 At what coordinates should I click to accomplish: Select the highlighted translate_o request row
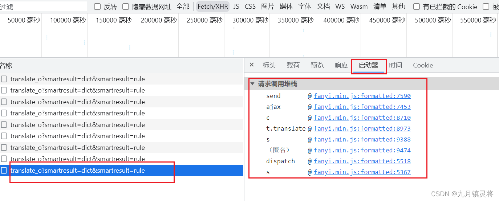pyautogui.click(x=122, y=171)
